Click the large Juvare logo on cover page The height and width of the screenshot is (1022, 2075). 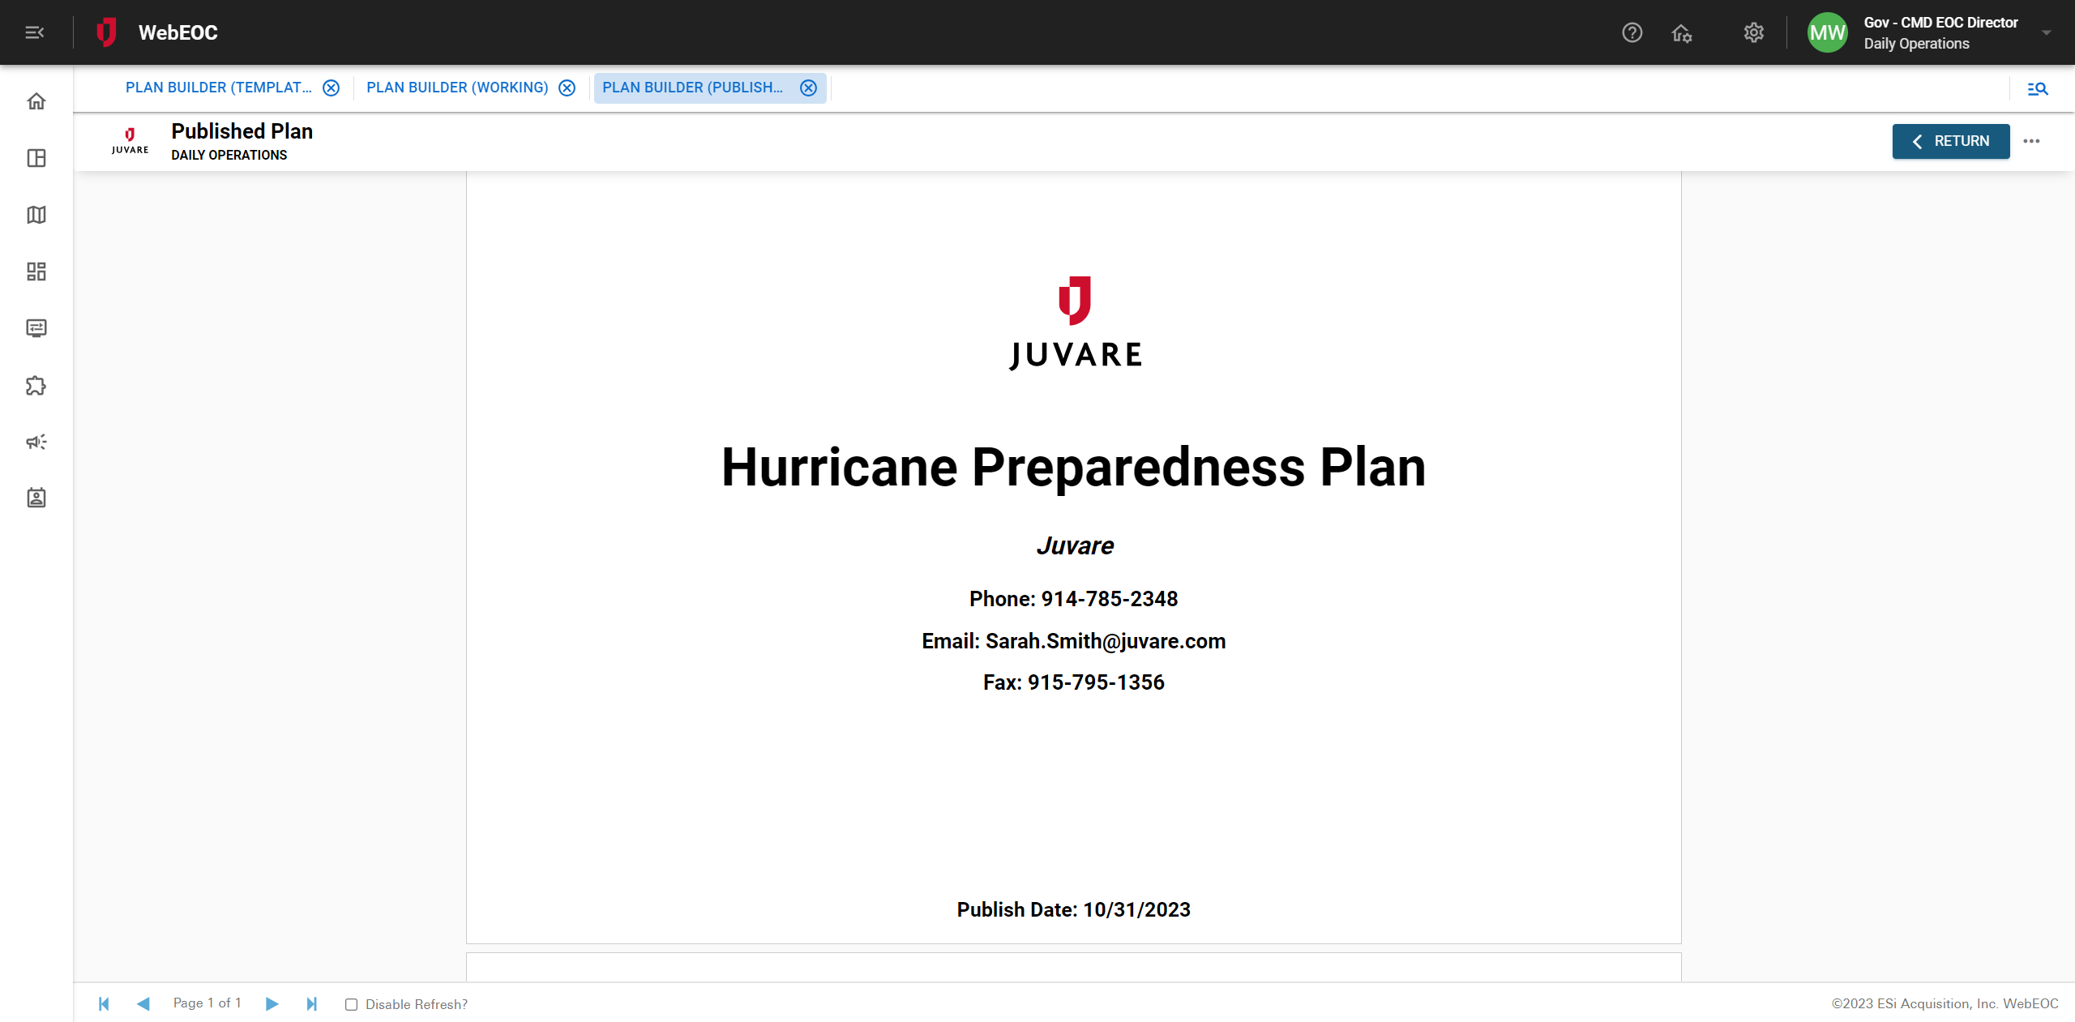click(x=1075, y=323)
